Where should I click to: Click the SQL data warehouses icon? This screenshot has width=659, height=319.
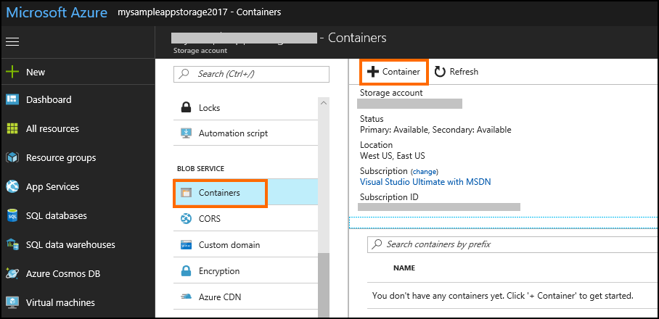pyautogui.click(x=12, y=244)
